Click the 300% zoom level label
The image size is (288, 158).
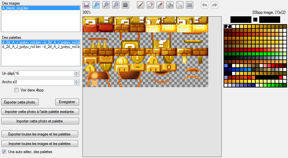(x=87, y=12)
